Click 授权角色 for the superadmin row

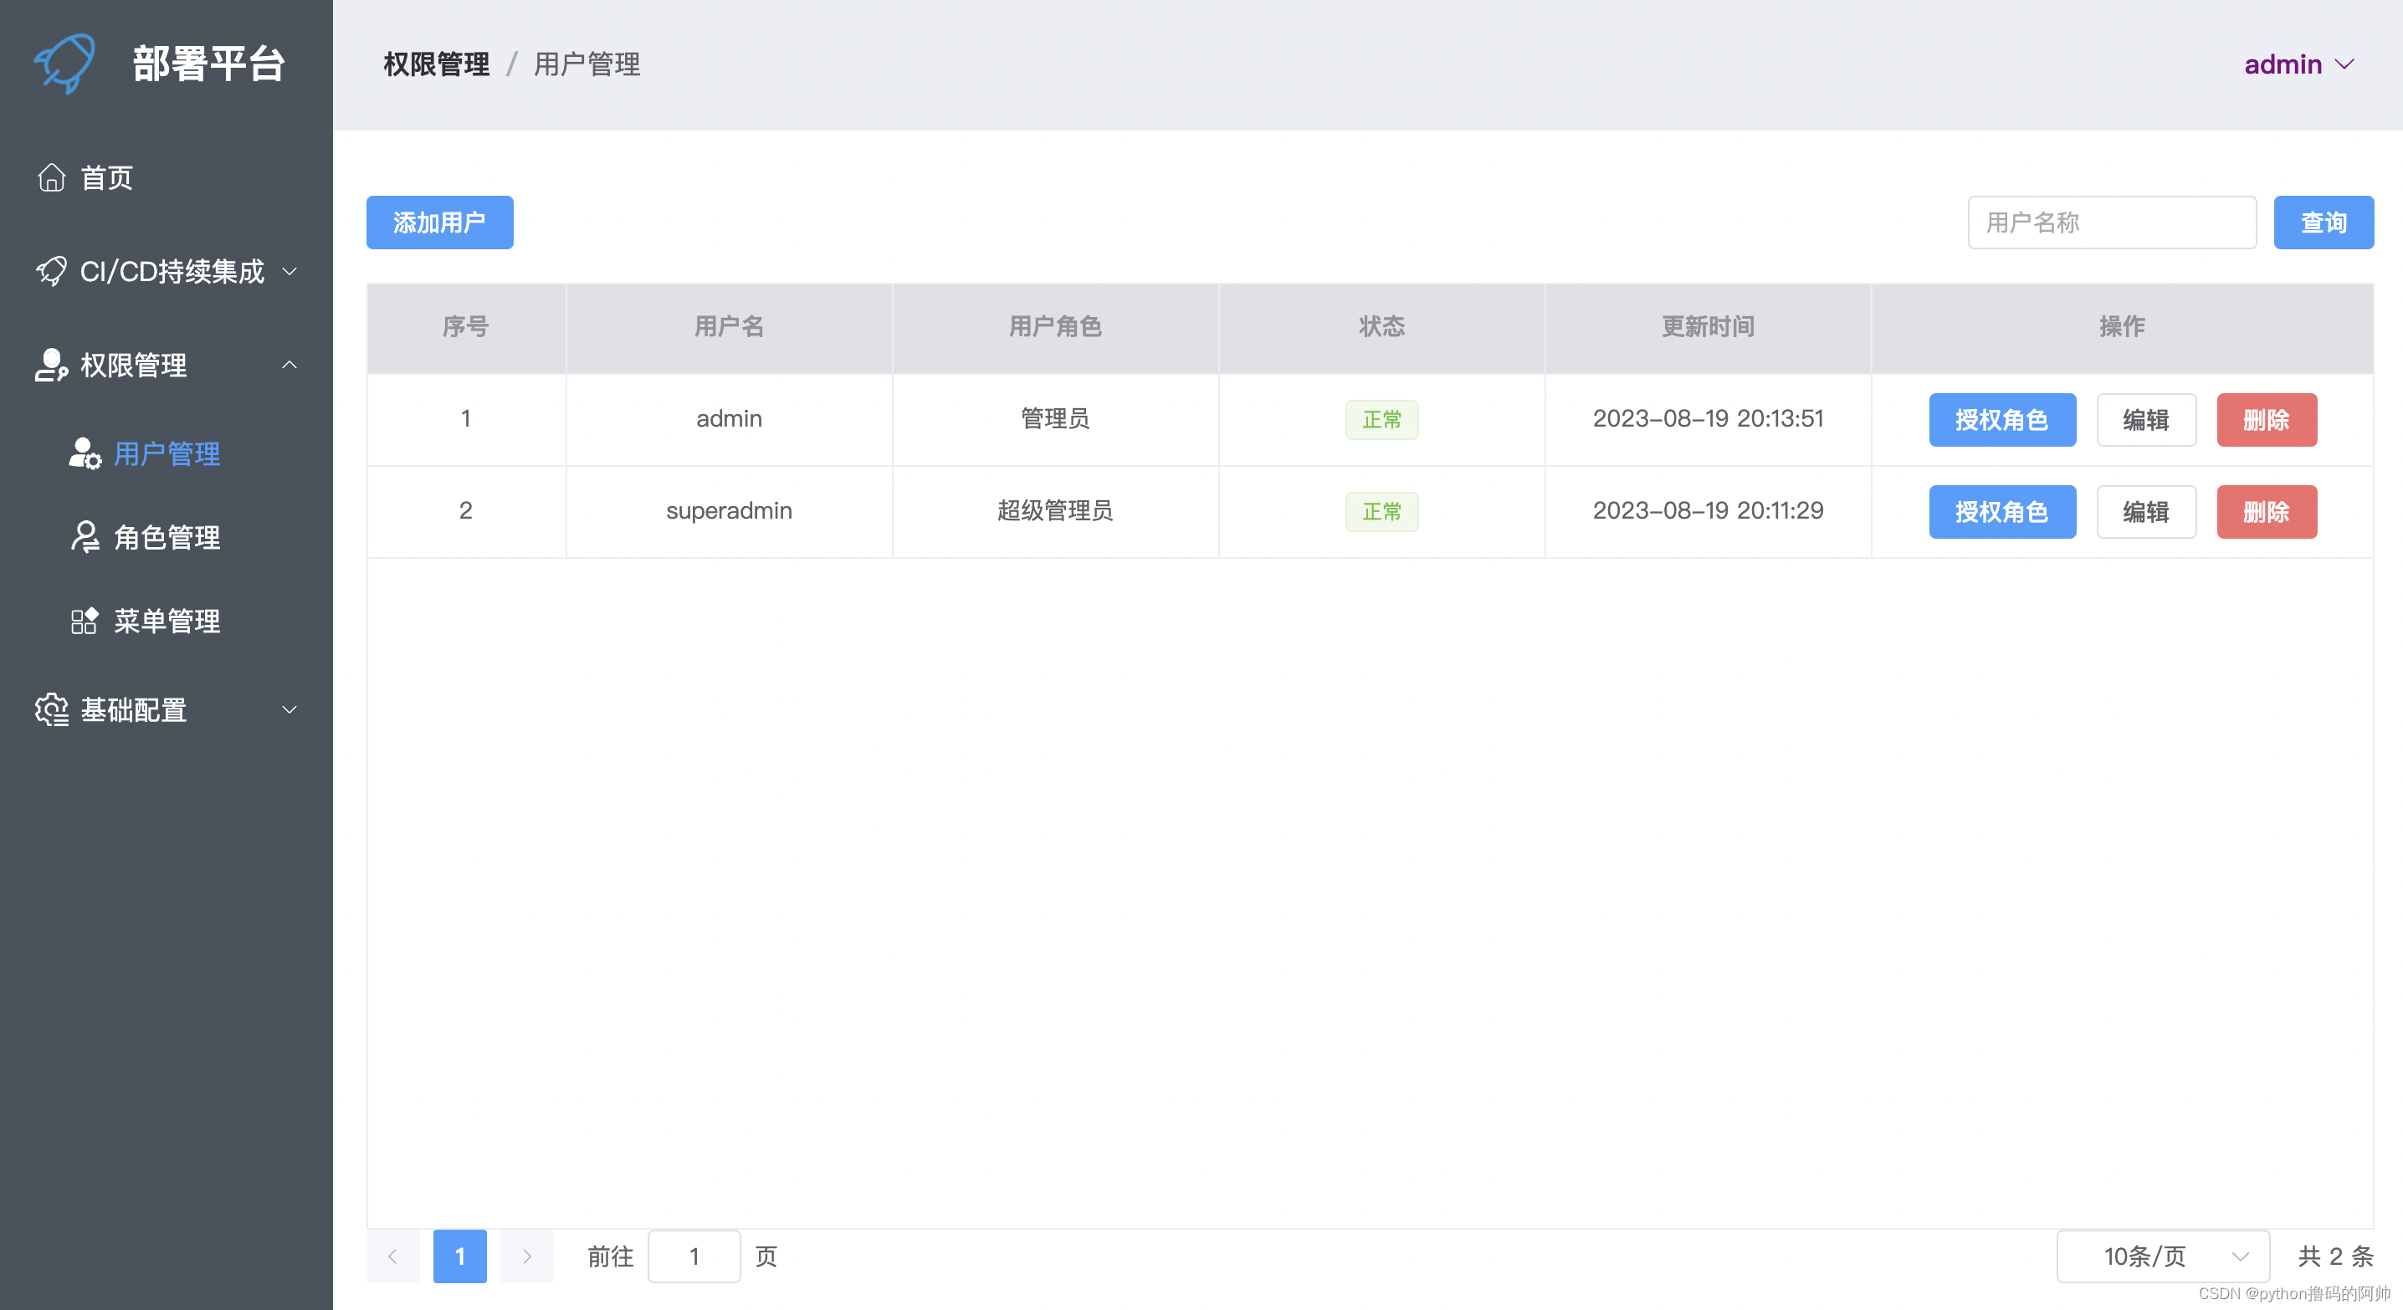2002,512
